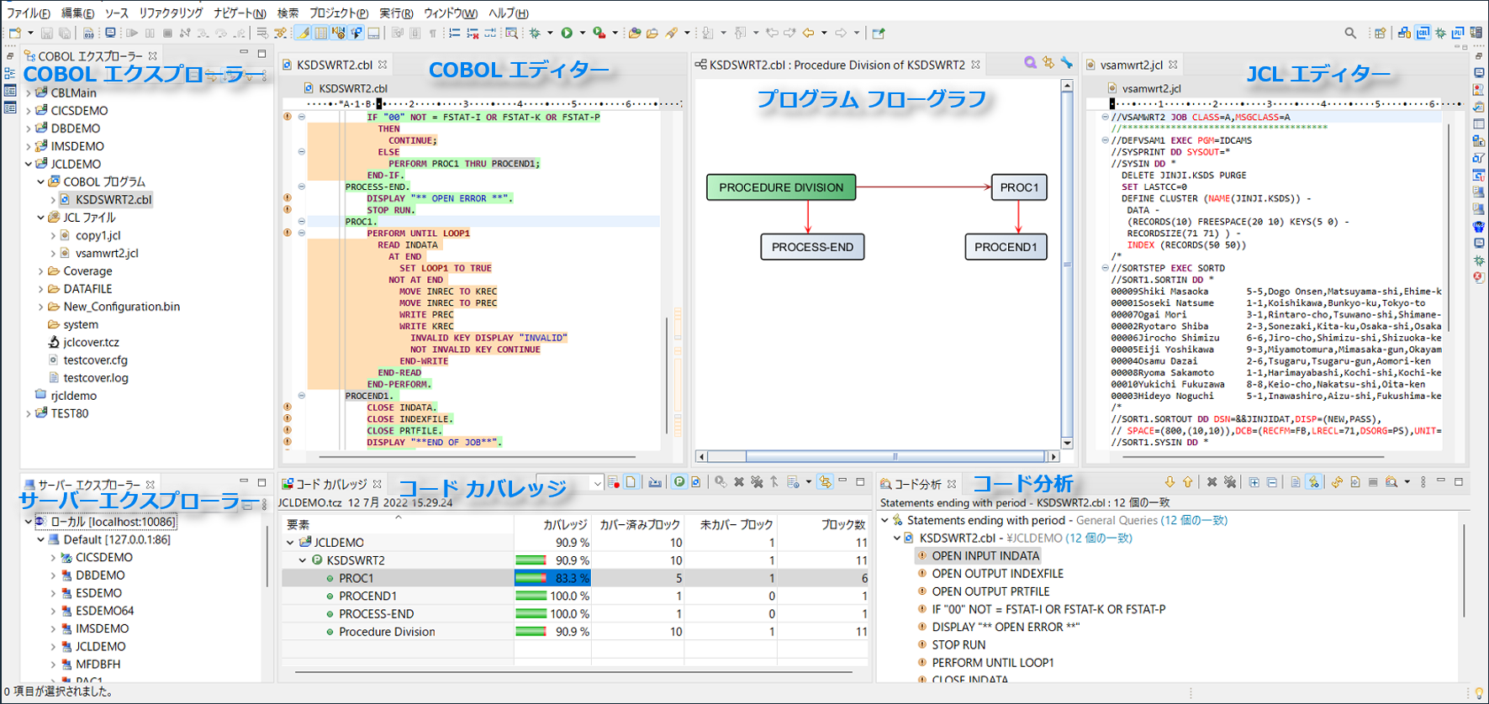The image size is (1489, 704).
Task: Click the warning marker beside IF "00" line
Action: coord(288,118)
